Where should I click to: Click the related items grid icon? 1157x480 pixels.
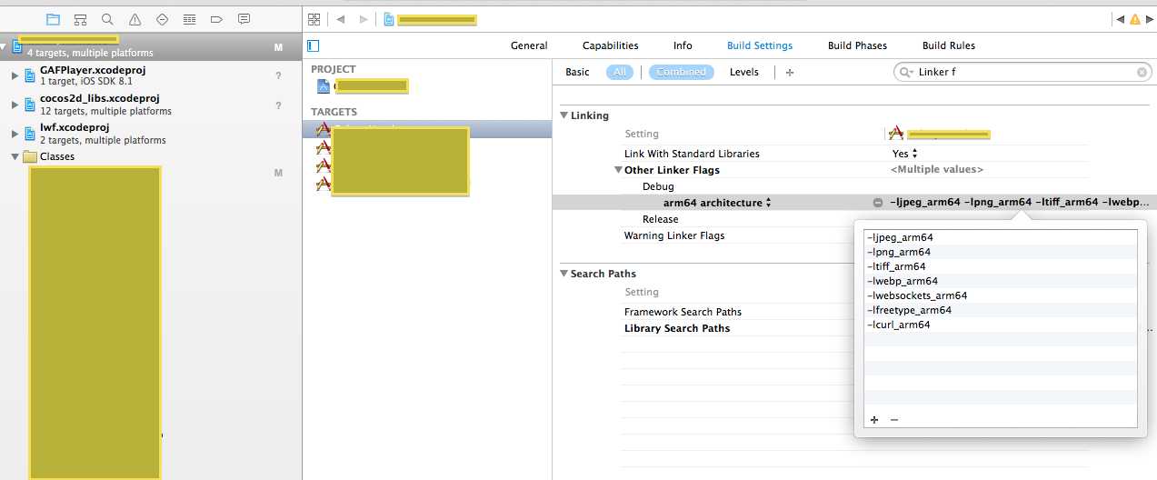(314, 19)
